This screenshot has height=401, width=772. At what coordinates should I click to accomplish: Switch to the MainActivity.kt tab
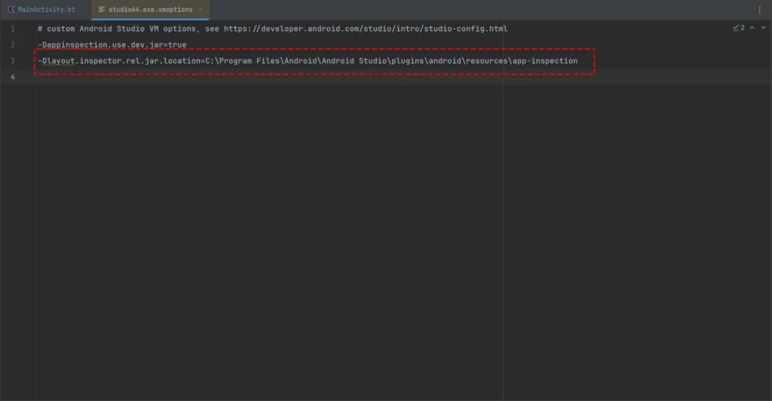41,9
